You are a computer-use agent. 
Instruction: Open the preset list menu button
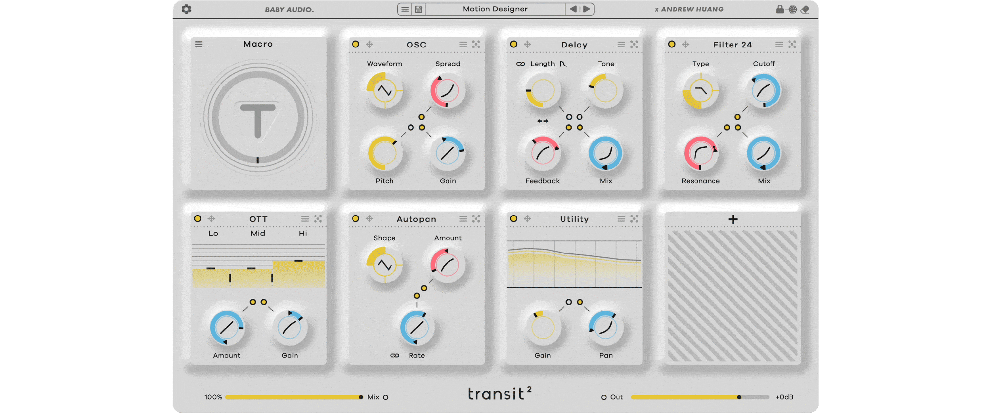click(x=405, y=9)
